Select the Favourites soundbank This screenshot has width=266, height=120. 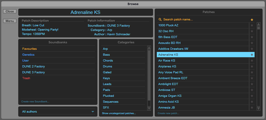58,49
